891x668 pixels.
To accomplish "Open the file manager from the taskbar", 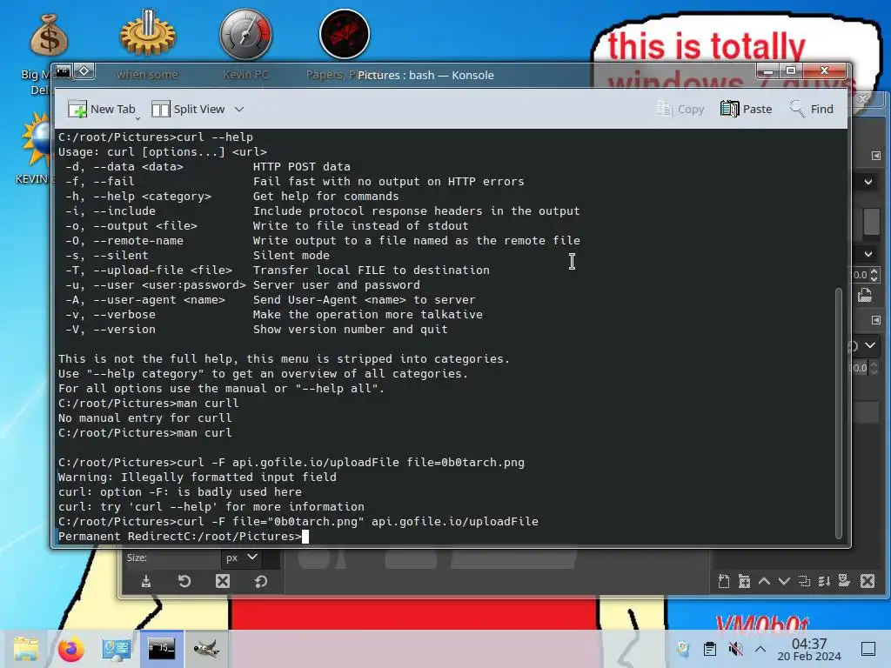I will 26,649.
